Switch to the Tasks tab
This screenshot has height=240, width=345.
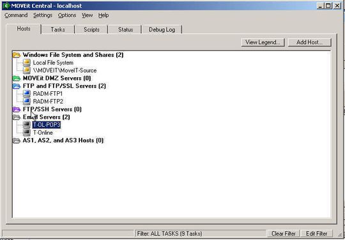(58, 29)
